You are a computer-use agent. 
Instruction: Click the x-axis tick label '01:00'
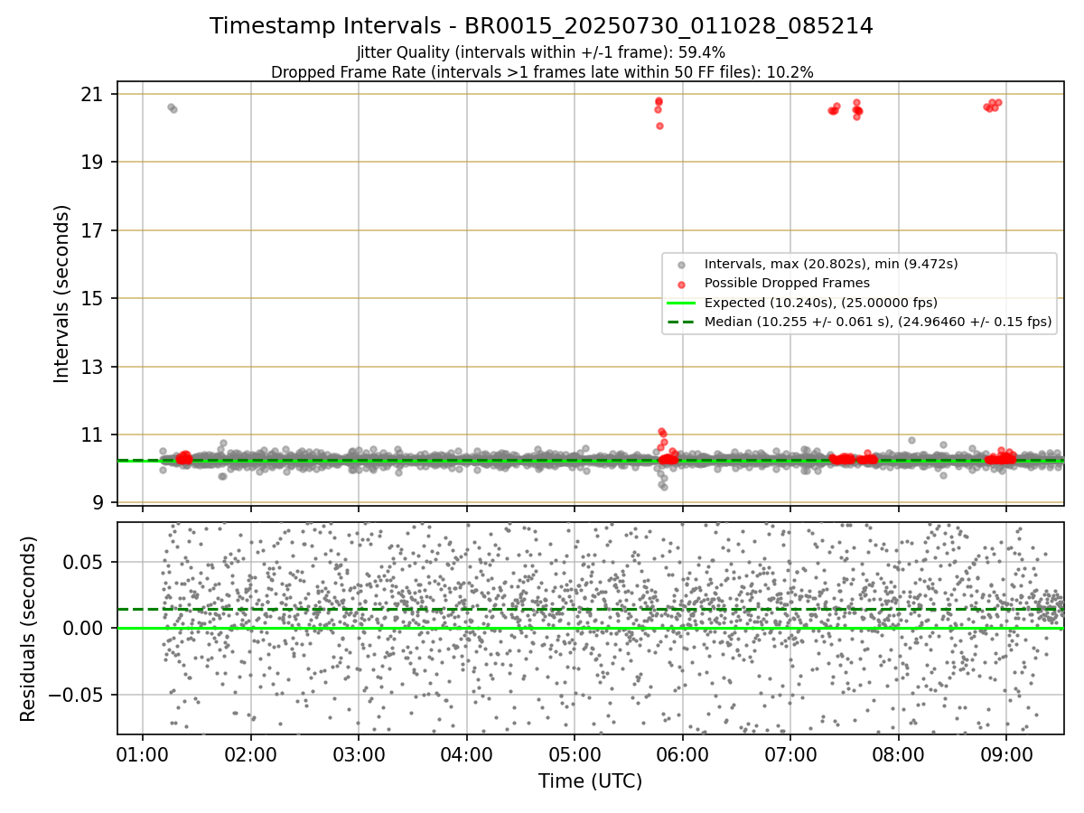tap(142, 755)
